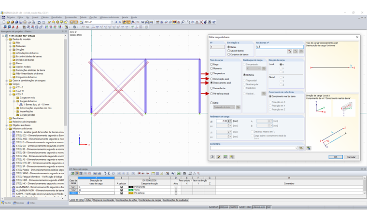The image size is (367, 220).
Task: Click the edit notes icon in dialog footer
Action: pos(219,157)
